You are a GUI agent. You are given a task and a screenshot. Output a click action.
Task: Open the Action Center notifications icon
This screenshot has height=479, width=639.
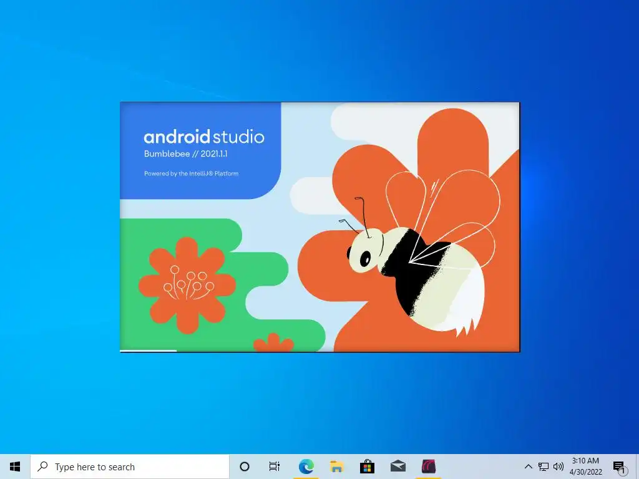pos(620,467)
